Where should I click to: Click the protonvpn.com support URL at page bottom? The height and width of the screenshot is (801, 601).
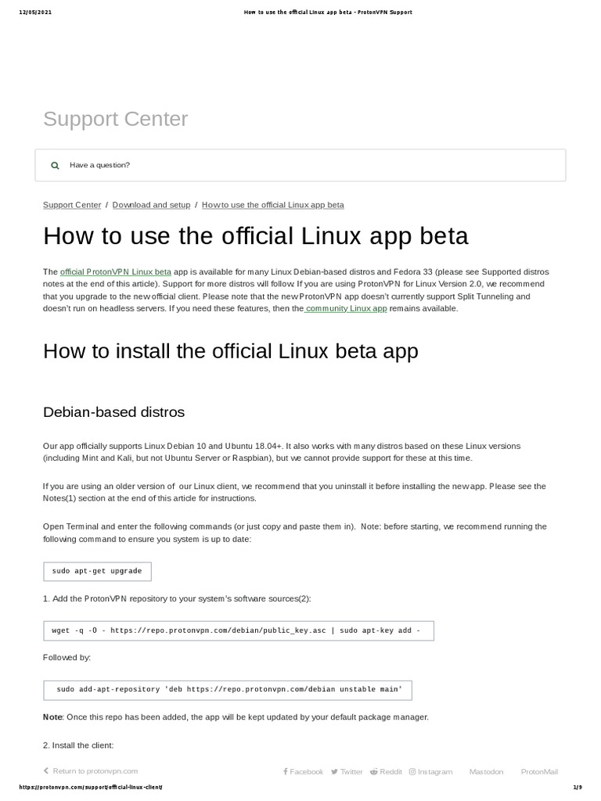(x=94, y=786)
